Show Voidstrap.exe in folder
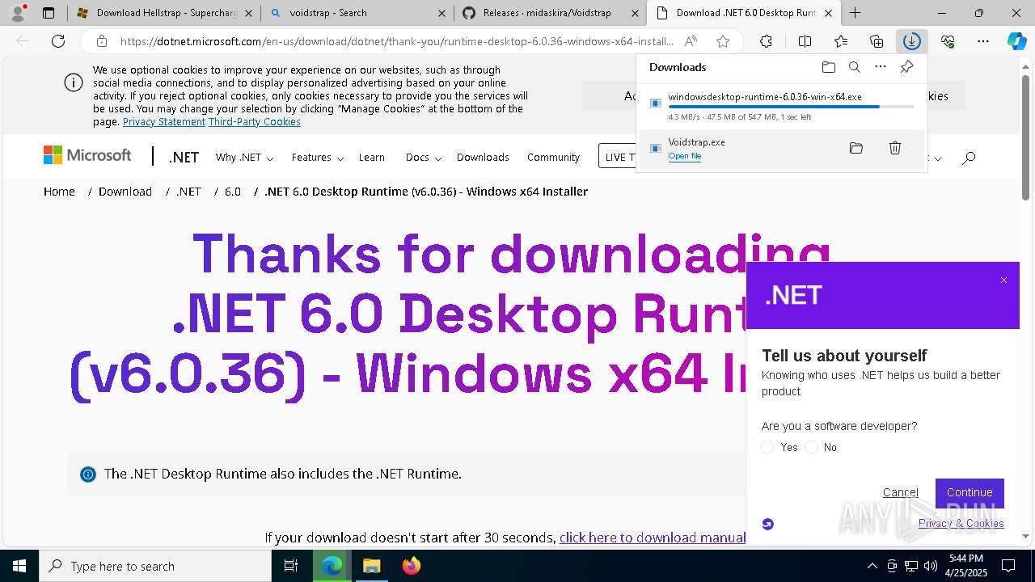 pos(856,148)
